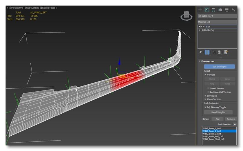Screen dimensions: 243x151
Task: Remove modifier with the trash icon
Action: pyautogui.click(x=219, y=52)
